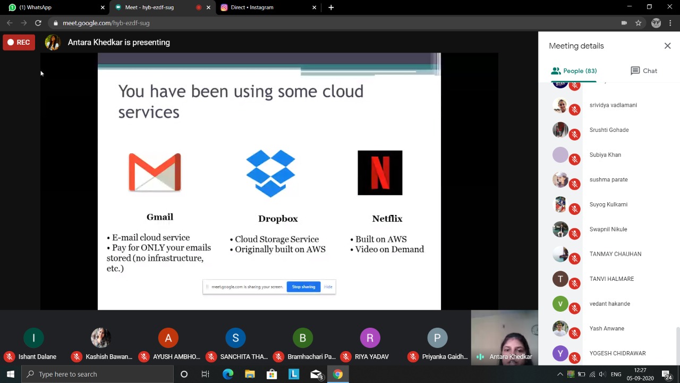Switch to the Direct Instagram tab

click(x=268, y=7)
